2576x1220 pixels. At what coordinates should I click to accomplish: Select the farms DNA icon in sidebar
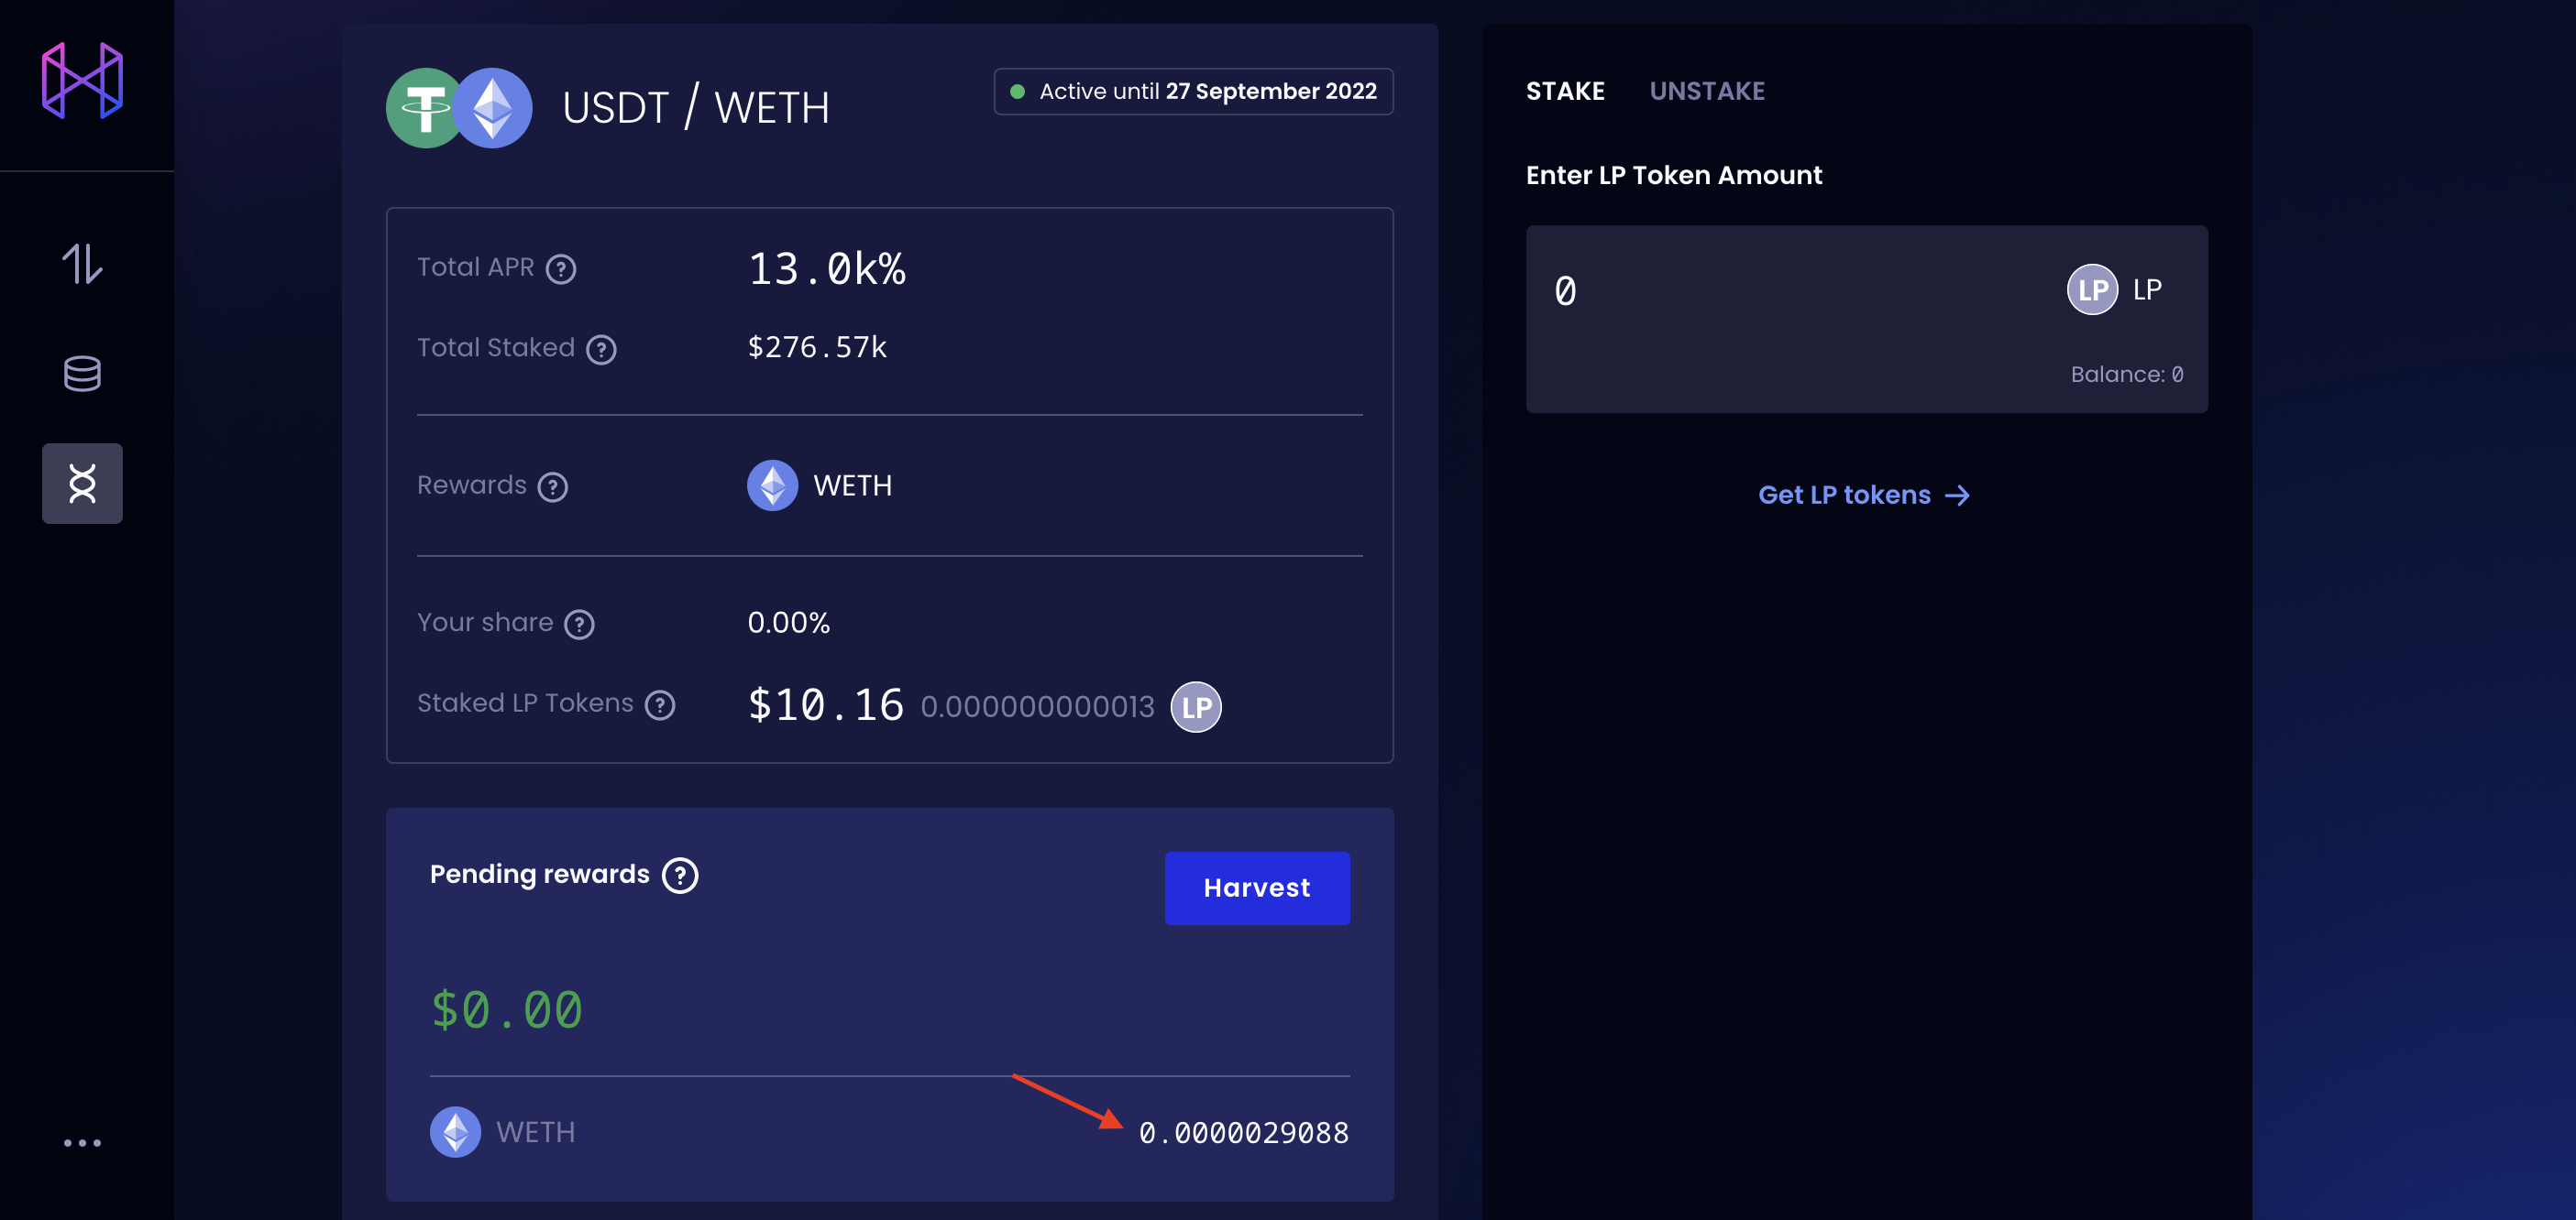click(82, 484)
